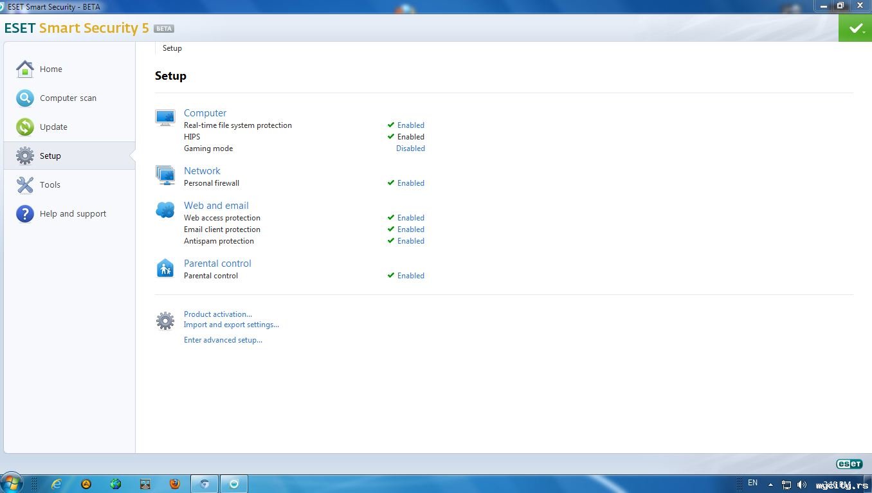This screenshot has height=493, width=872.
Task: Open the Product activation link
Action: pyautogui.click(x=218, y=314)
